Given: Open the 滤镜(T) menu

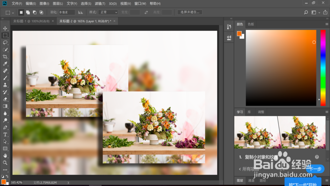Looking at the screenshot, I should (x=100, y=4).
